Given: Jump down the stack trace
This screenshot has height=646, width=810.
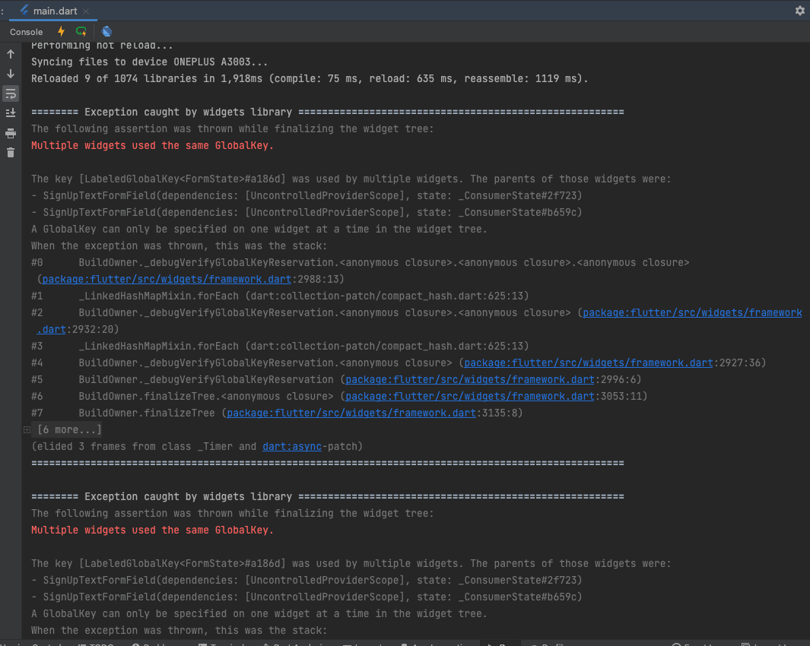Looking at the screenshot, I should [10, 74].
